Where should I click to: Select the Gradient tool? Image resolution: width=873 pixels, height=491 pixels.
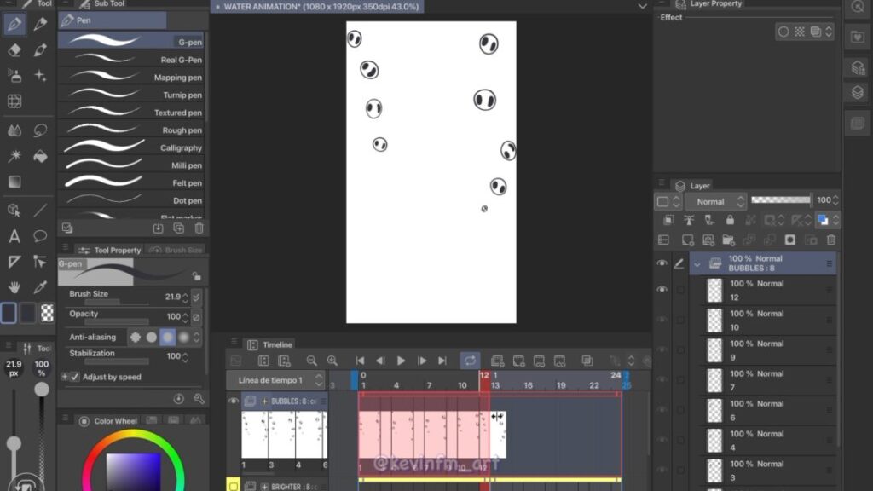[x=14, y=182]
